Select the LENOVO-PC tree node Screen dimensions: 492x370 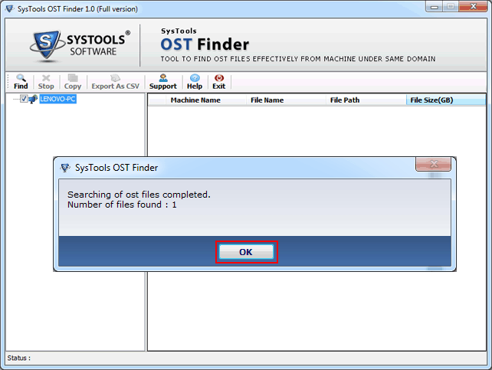coord(57,99)
